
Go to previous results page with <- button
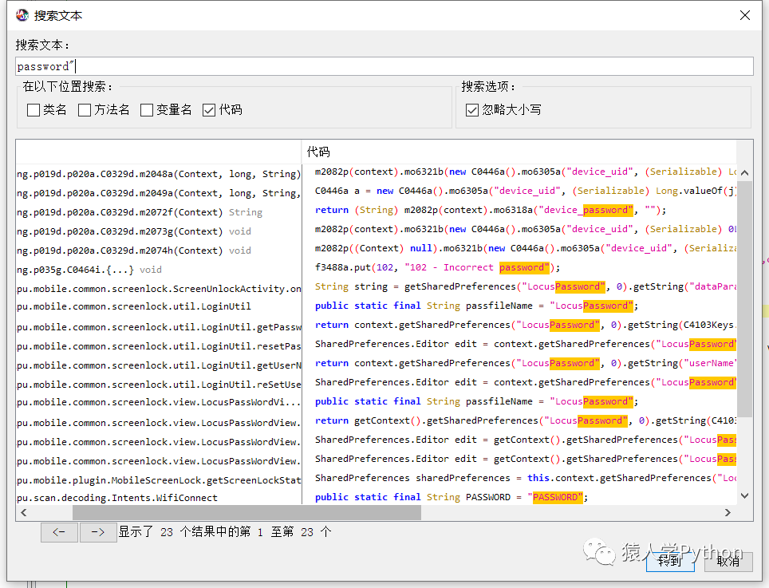pos(59,532)
